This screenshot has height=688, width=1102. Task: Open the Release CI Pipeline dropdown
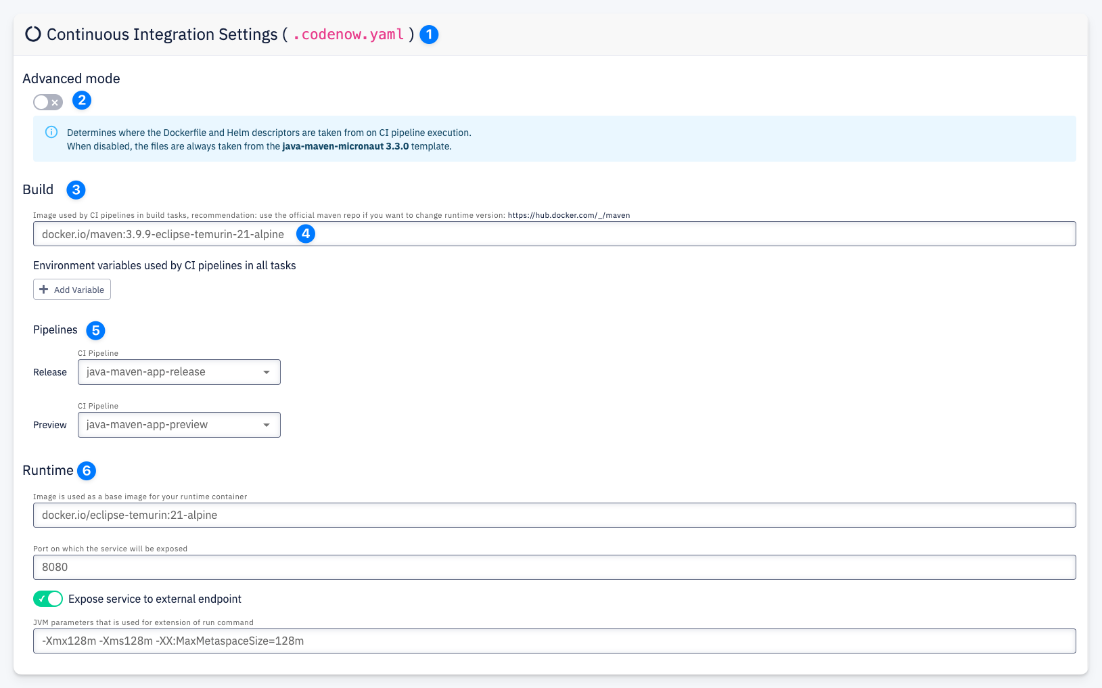[179, 372]
